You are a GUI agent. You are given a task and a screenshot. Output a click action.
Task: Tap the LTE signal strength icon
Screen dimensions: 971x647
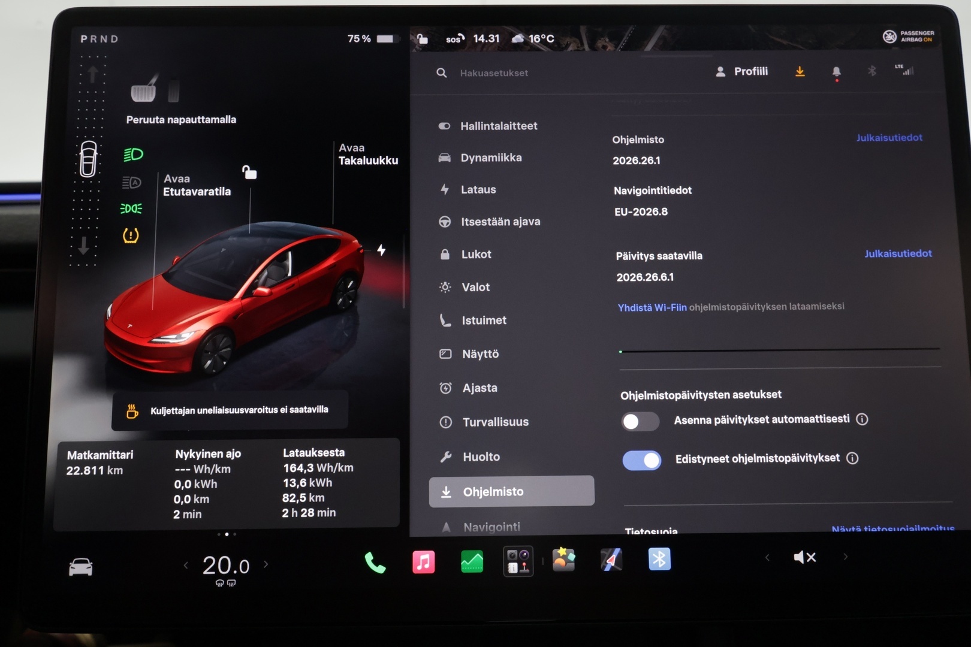(904, 69)
